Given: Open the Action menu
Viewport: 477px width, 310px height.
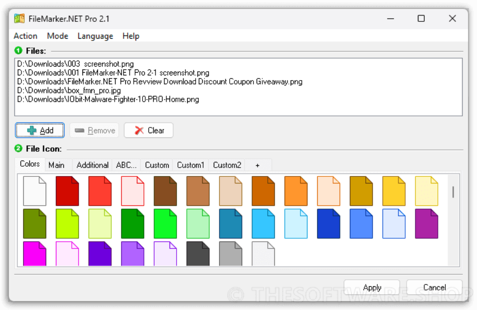Looking at the screenshot, I should (26, 36).
